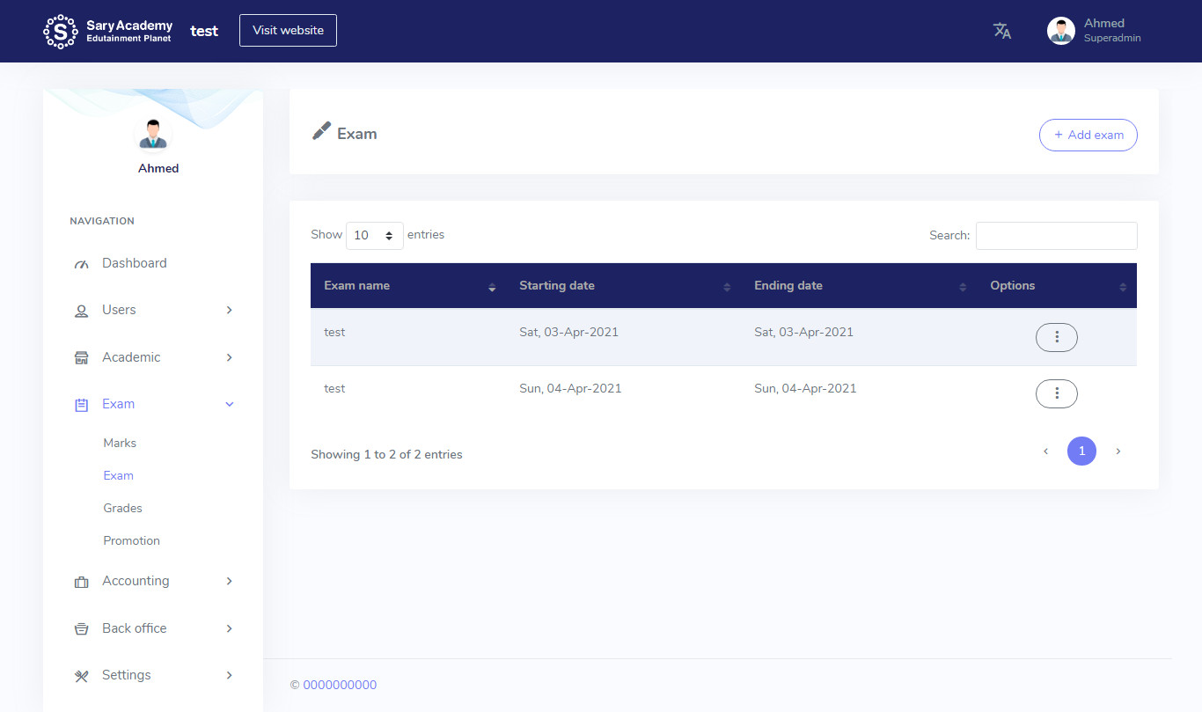Screen dimensions: 1202x712
Task: Open options menu for Sun, 04-Apr-2021 exam
Action: coord(1057,393)
